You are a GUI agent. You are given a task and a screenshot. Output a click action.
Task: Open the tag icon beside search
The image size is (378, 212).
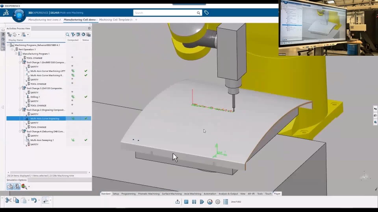coord(206,13)
